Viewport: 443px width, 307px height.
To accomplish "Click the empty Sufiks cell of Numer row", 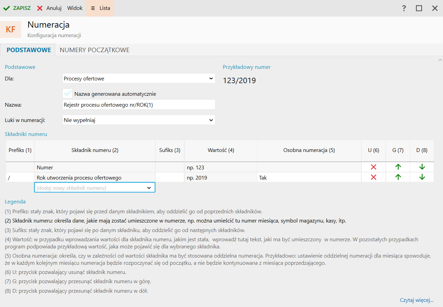I will tap(170, 167).
